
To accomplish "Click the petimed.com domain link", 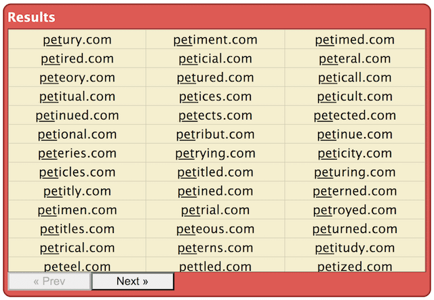I will (x=355, y=40).
